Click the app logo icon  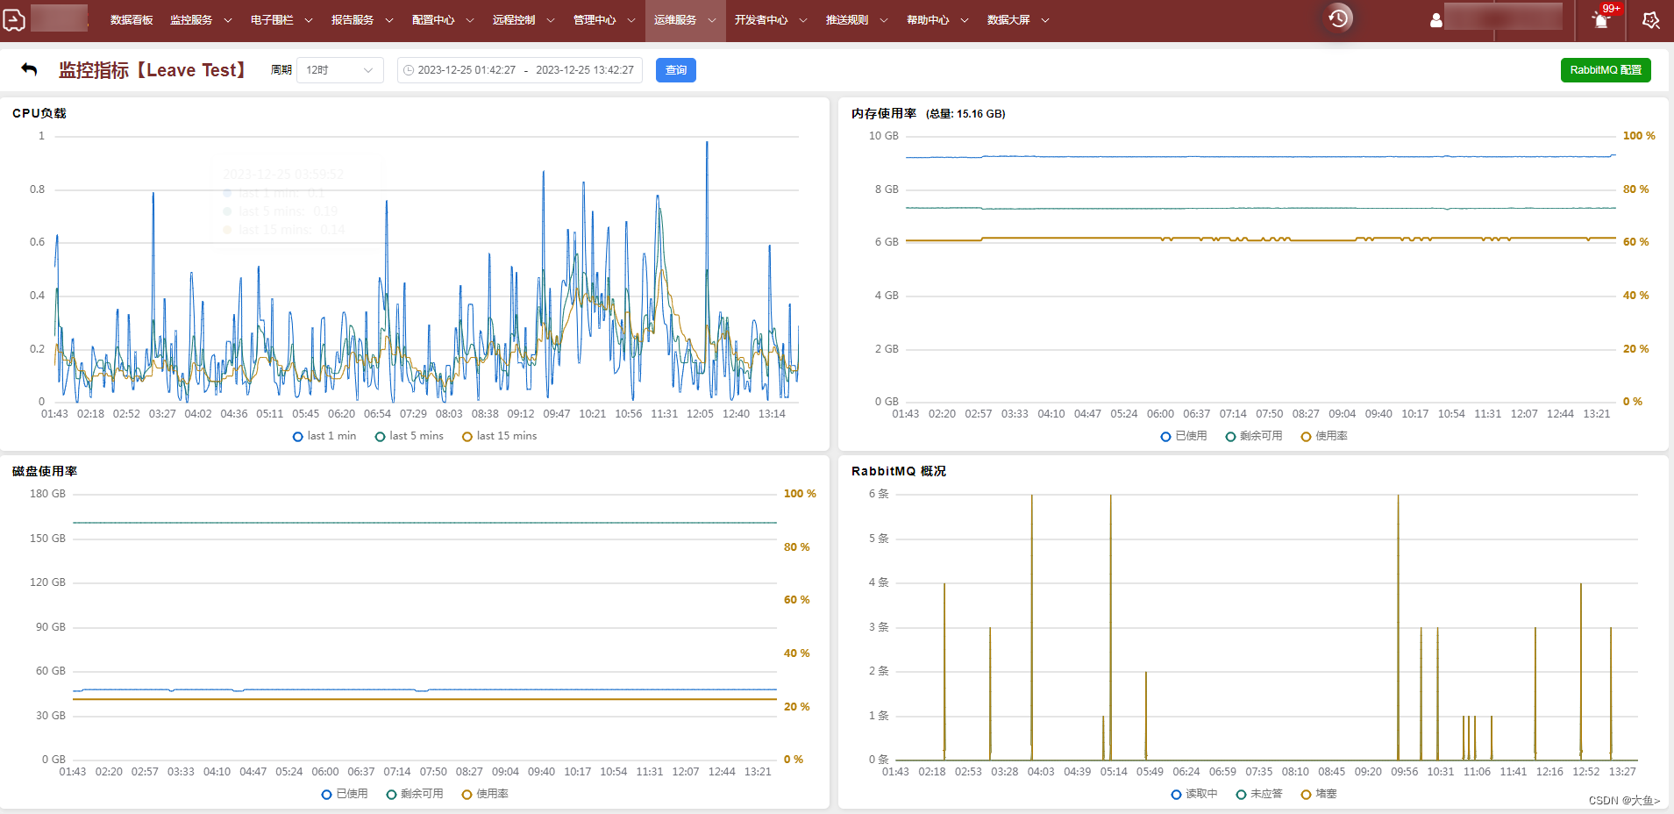14,18
